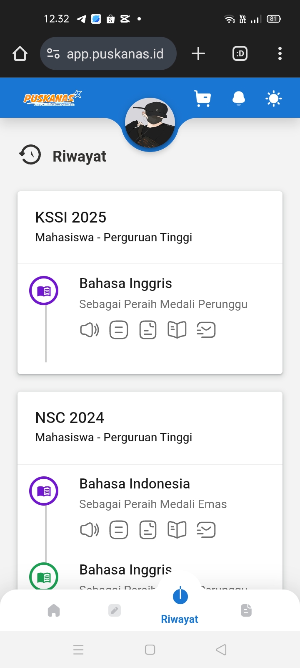This screenshot has height=668, width=300.
Task: Open notifications bell in header
Action: click(238, 99)
